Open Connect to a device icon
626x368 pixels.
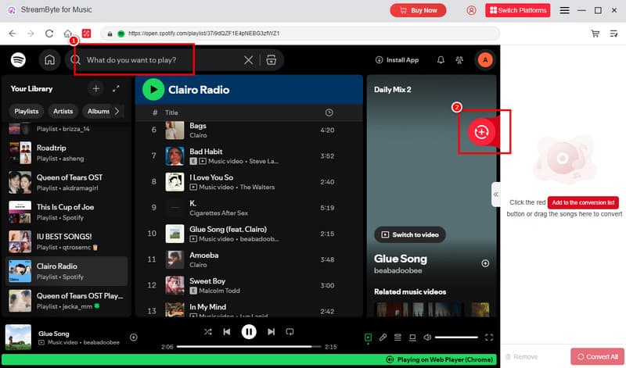click(x=412, y=338)
